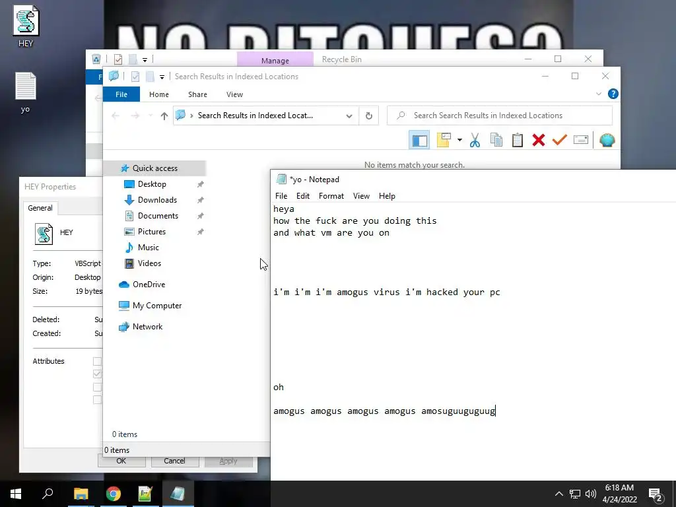Click the Rename toolbar icon
676x507 pixels.
581,140
